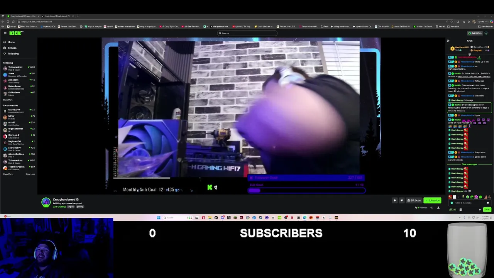Open the MyADP bookmark
The image size is (494, 278).
(x=109, y=27)
